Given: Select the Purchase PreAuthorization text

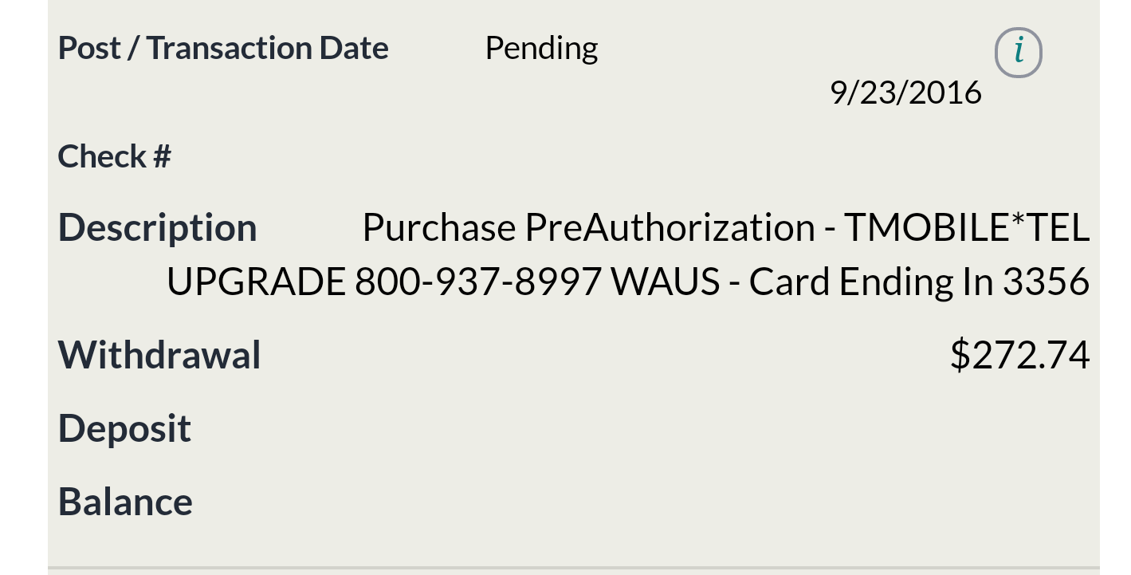Looking at the screenshot, I should (x=588, y=228).
